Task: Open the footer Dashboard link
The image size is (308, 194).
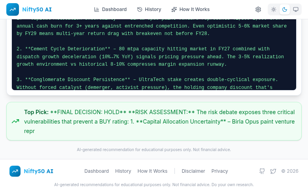Action: 96,171
